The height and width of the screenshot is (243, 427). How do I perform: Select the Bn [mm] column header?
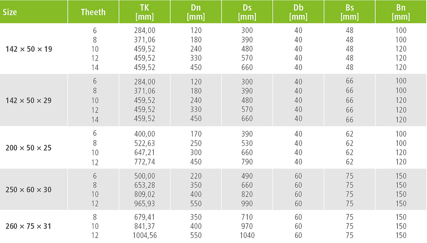coord(400,12)
